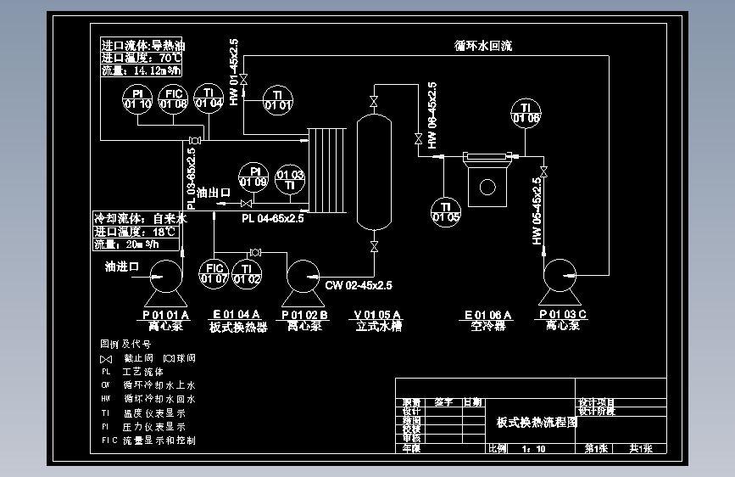
Task: Click the P 01 02 B equipment tag
Action: click(304, 315)
